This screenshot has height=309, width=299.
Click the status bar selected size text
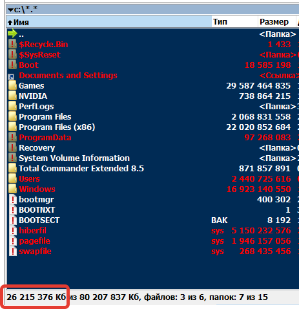click(36, 297)
